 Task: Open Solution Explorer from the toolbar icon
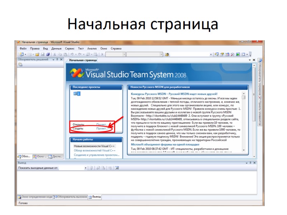[217, 54]
